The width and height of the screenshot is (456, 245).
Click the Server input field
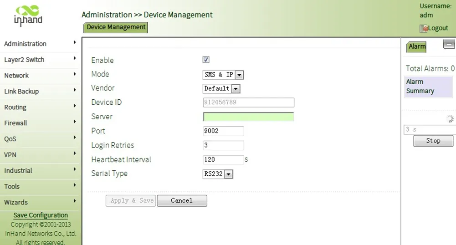coord(249,117)
